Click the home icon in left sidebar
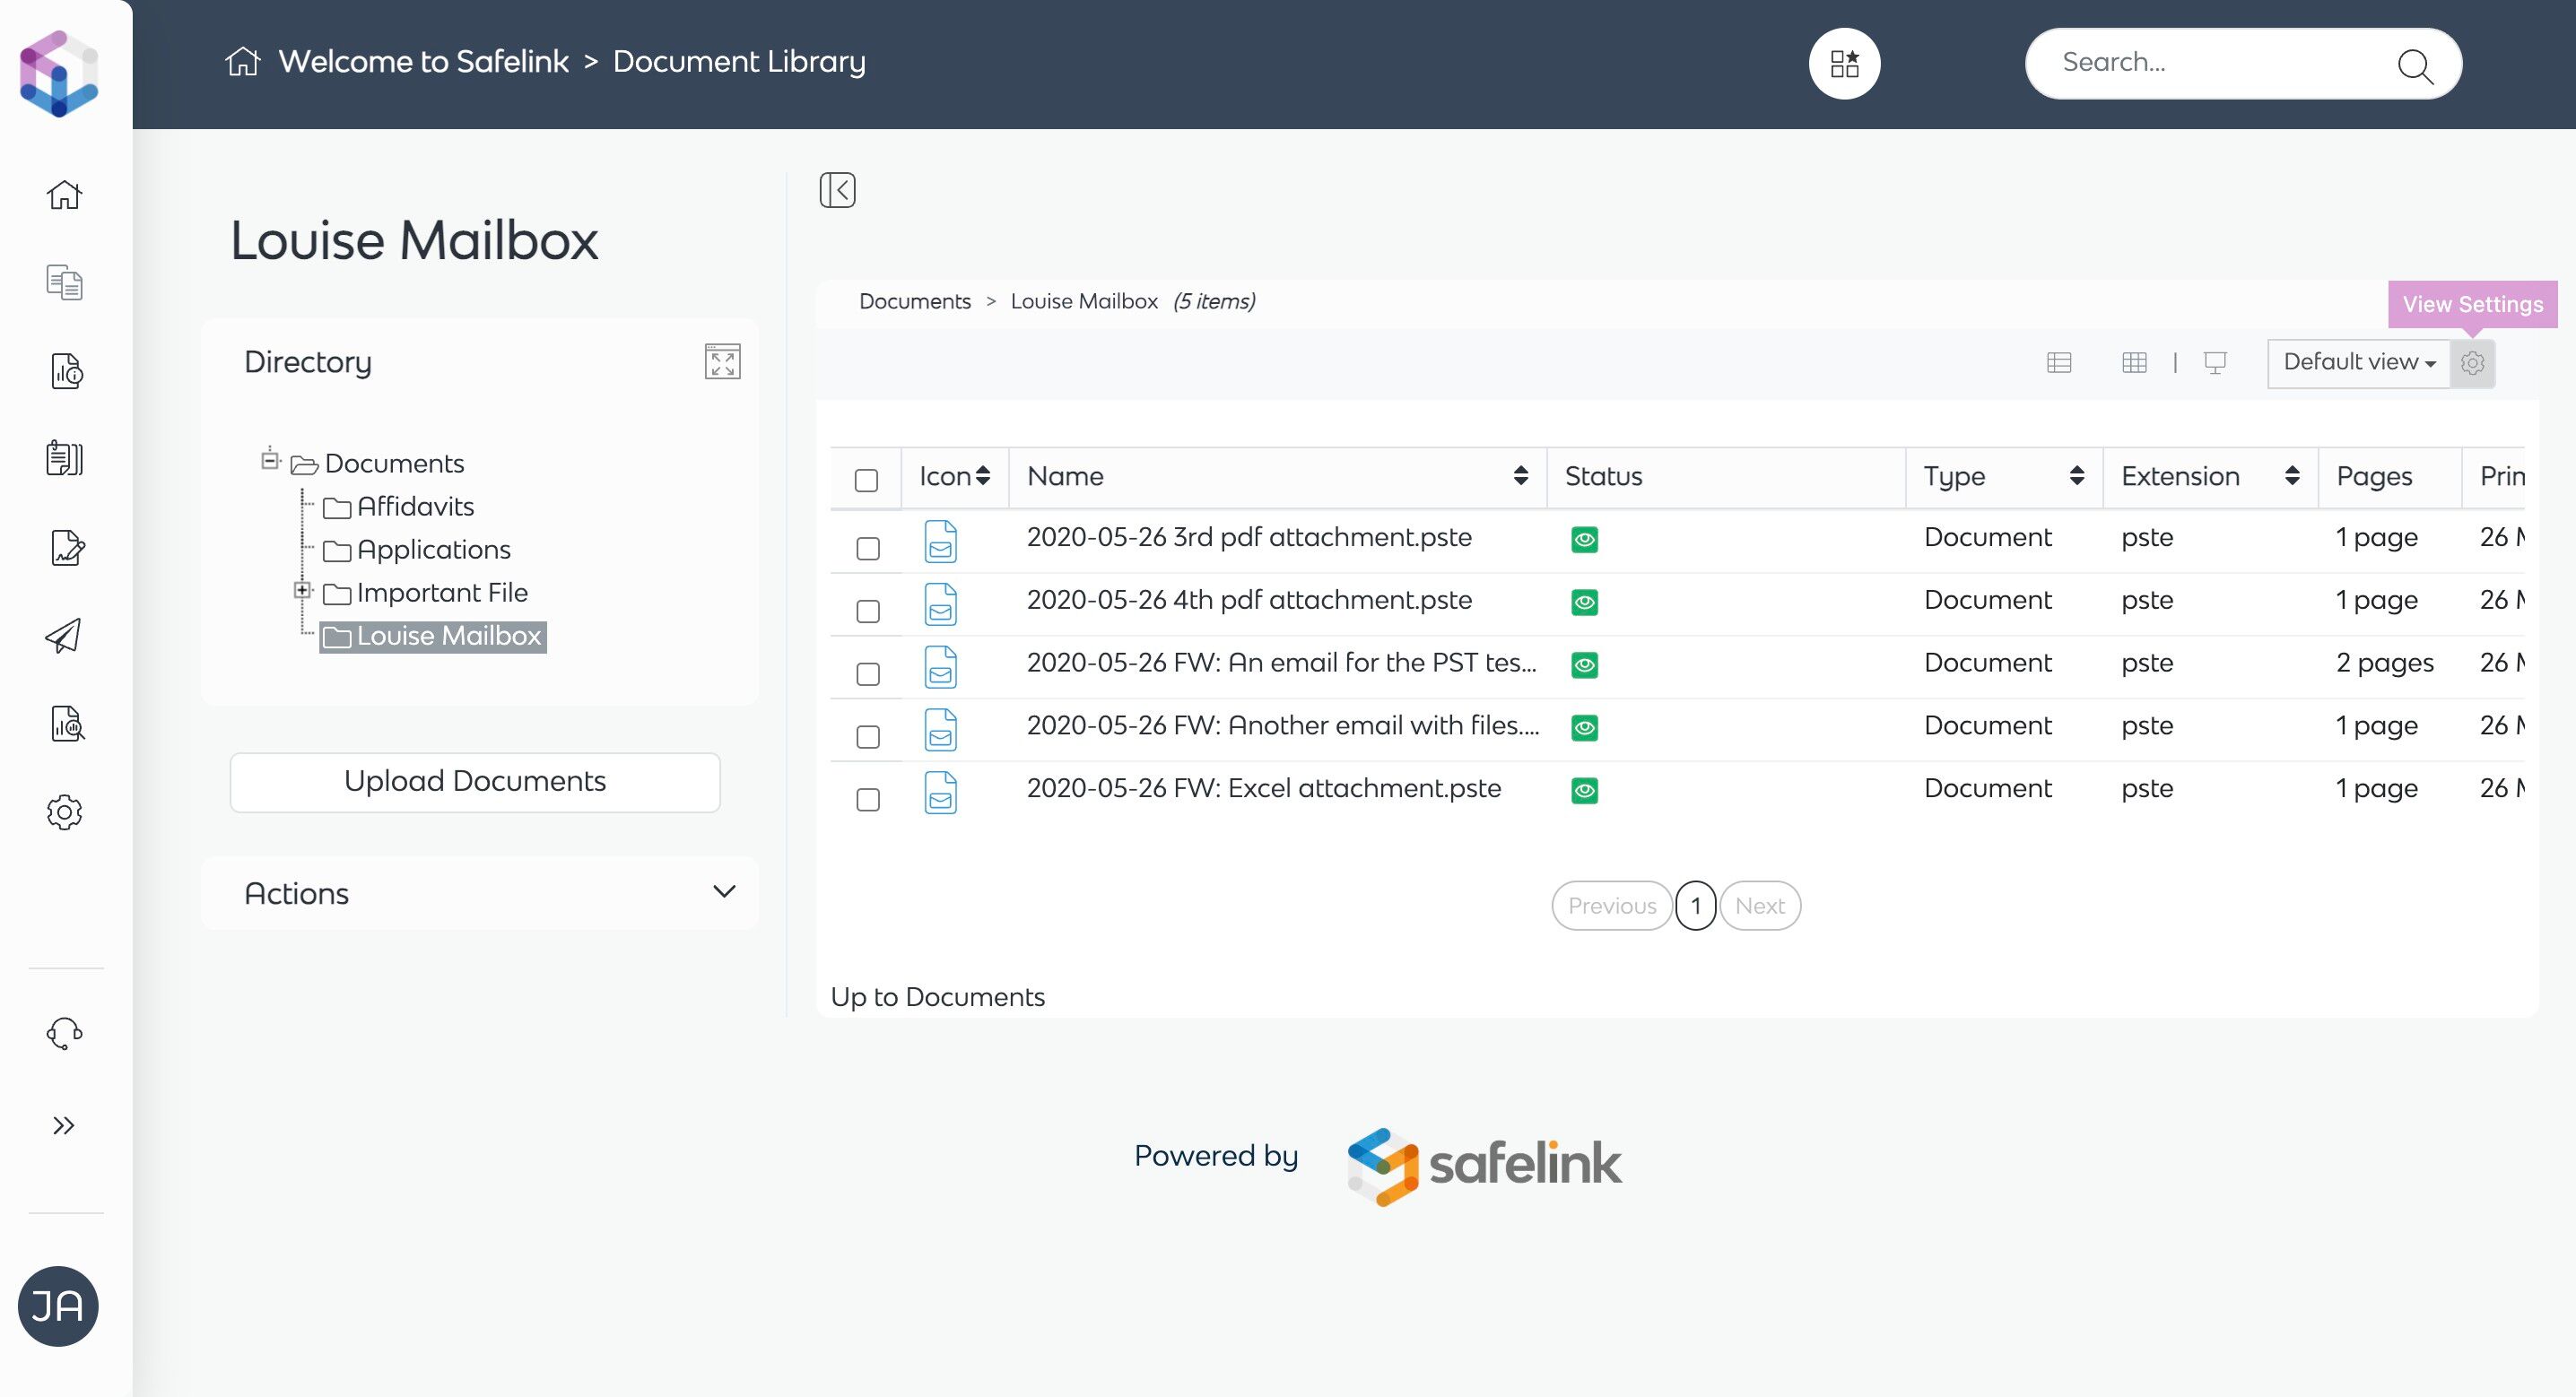This screenshot has width=2576, height=1397. [64, 194]
